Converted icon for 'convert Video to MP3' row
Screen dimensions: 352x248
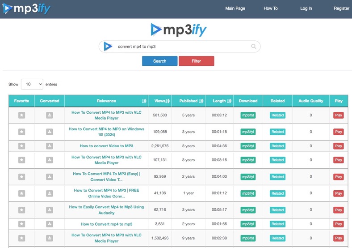50,146
